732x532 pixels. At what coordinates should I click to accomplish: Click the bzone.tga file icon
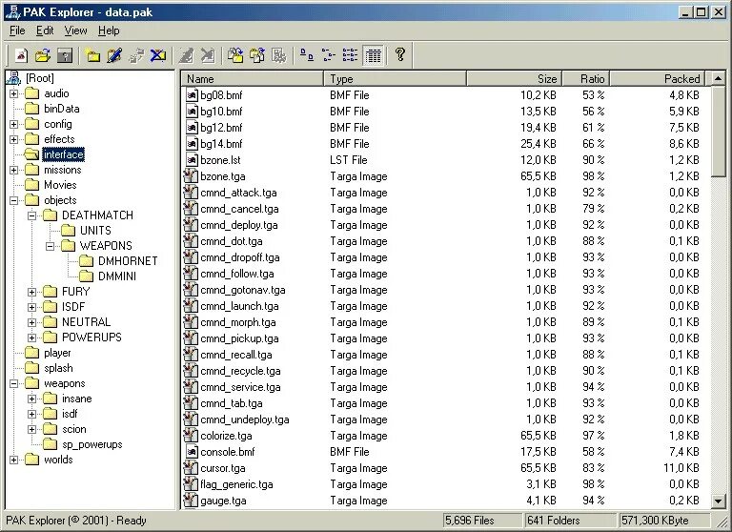(190, 176)
